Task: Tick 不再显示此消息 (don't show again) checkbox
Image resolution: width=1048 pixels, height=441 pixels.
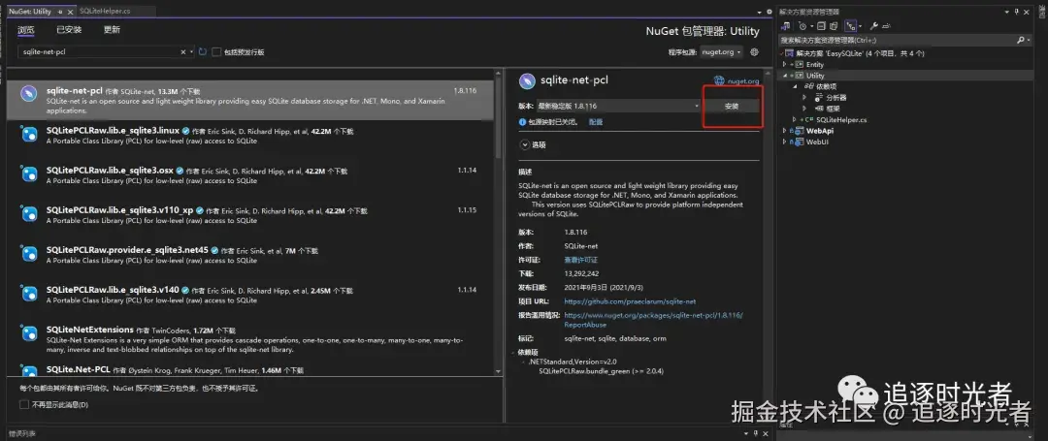Action: tap(24, 404)
